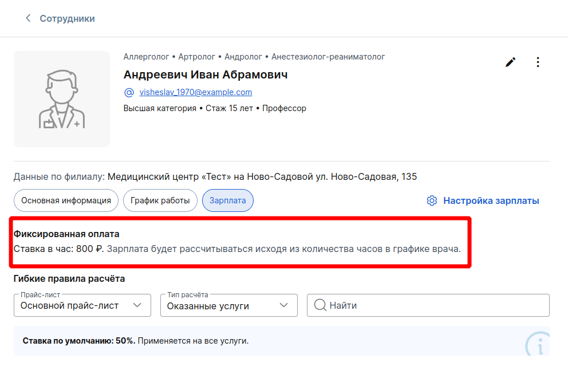Click the Ставка в час: 800 ₽ text

pos(58,249)
